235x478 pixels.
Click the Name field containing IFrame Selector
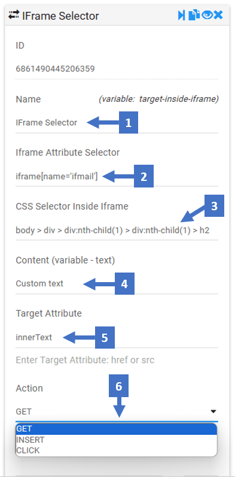tap(117, 123)
